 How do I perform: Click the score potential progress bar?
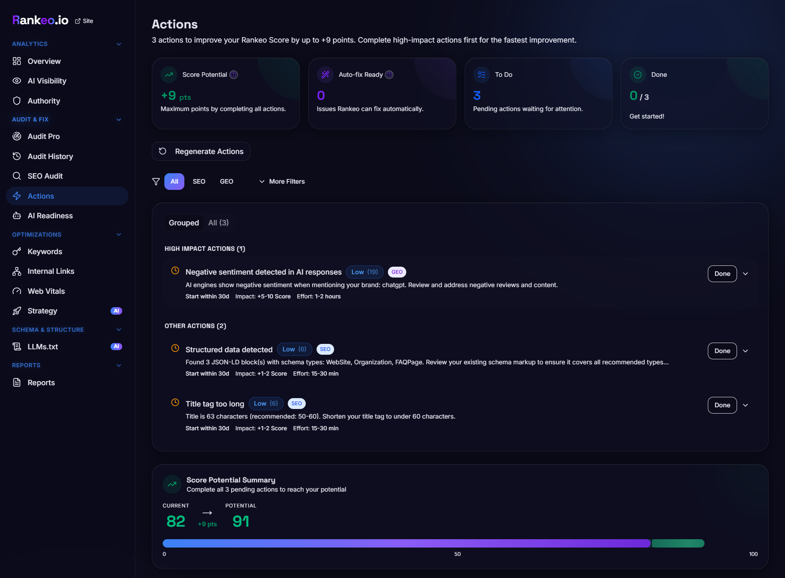(x=433, y=543)
